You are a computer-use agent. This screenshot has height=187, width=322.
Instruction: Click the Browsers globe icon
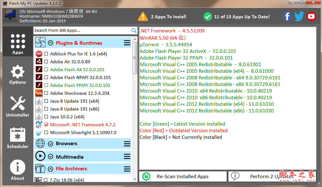click(40, 143)
